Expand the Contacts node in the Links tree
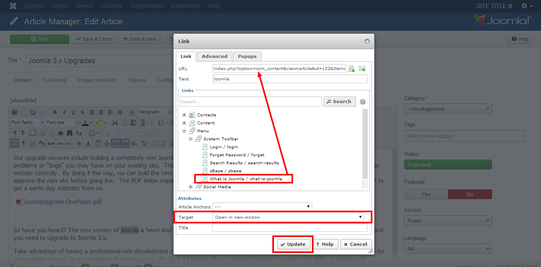Screen dimensions: 541x267 pyautogui.click(x=184, y=115)
